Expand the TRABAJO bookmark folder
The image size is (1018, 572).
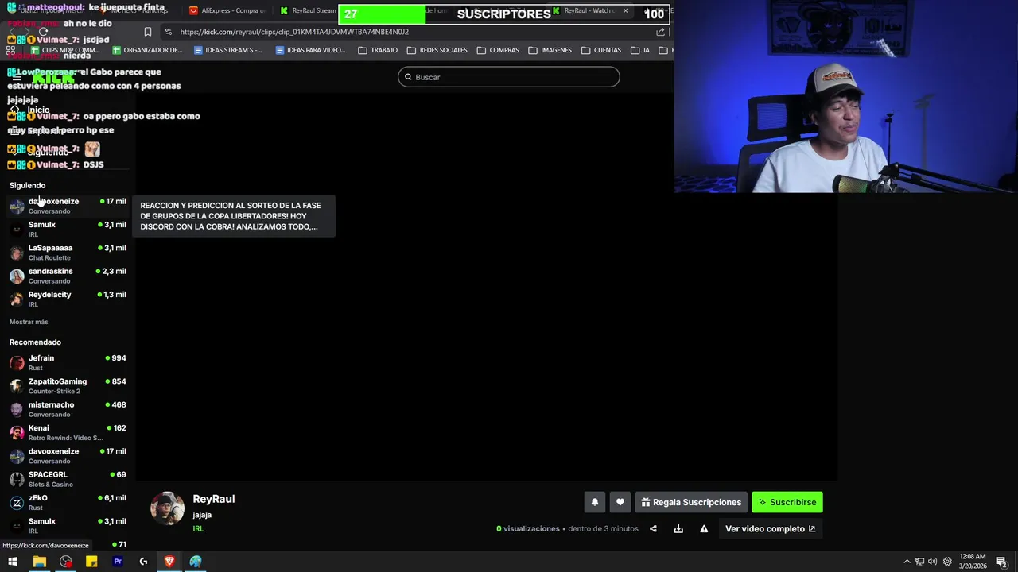pos(378,50)
